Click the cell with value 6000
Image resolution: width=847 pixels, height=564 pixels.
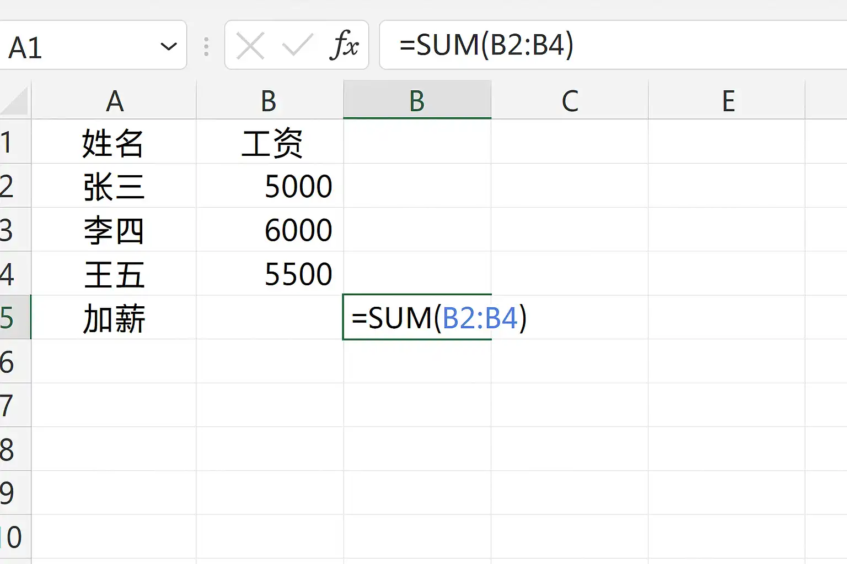(270, 230)
